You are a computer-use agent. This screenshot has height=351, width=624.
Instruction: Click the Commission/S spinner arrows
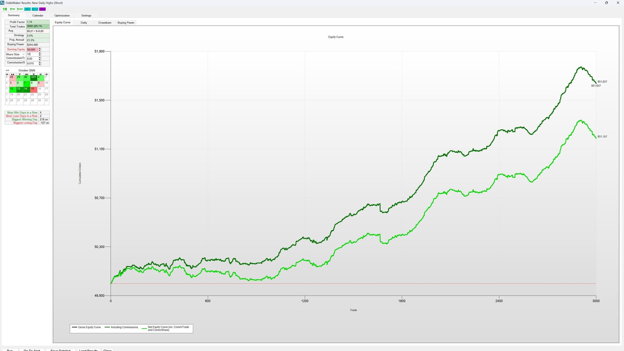click(40, 63)
